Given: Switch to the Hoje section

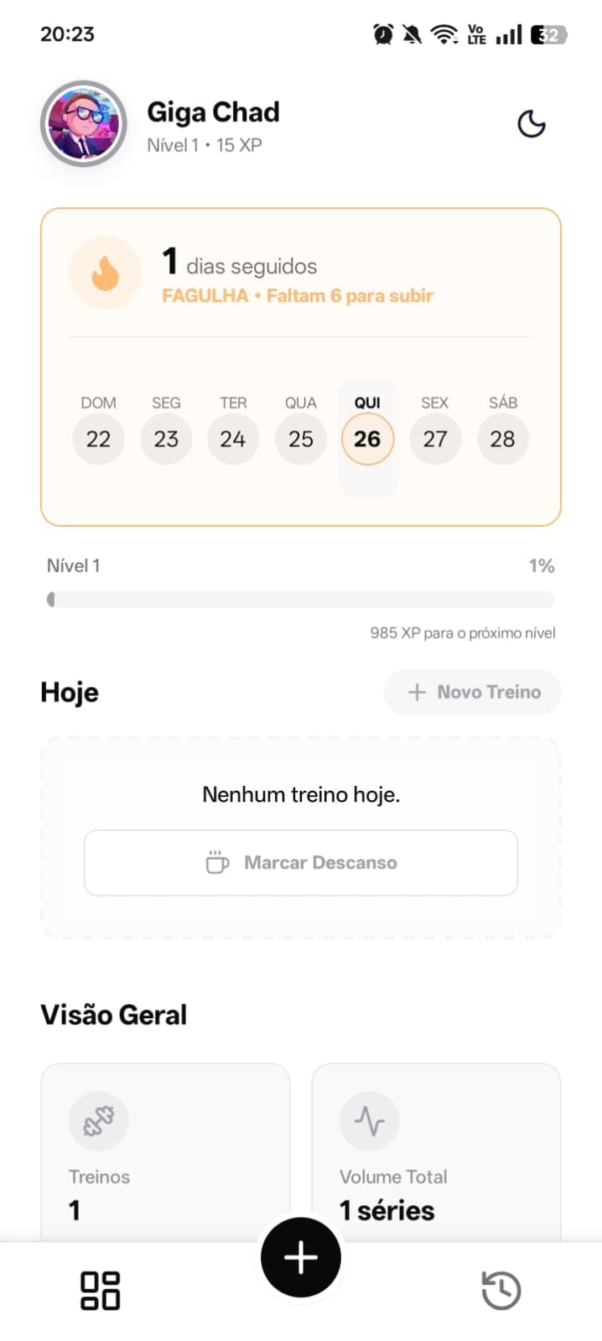Looking at the screenshot, I should [x=70, y=692].
